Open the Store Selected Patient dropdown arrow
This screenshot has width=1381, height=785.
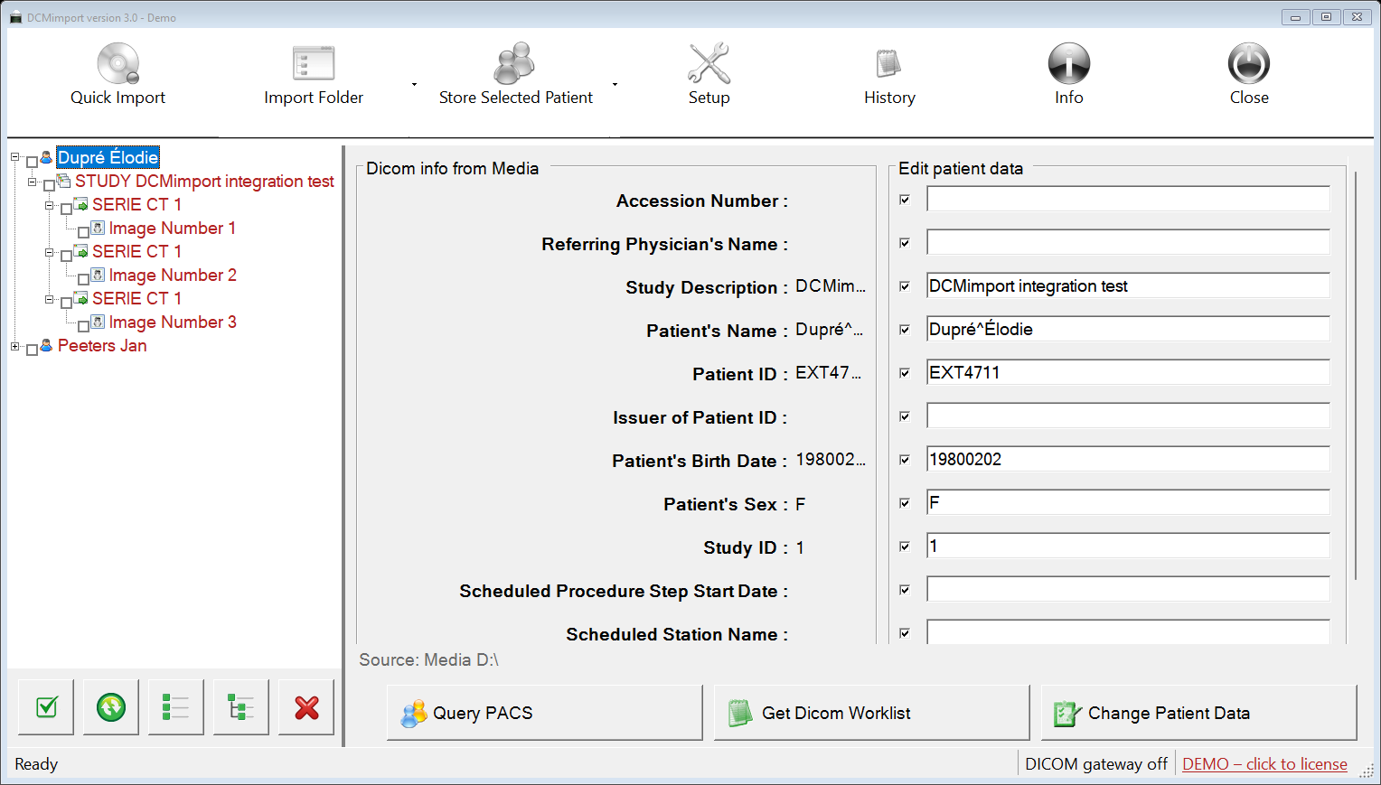pyautogui.click(x=615, y=84)
